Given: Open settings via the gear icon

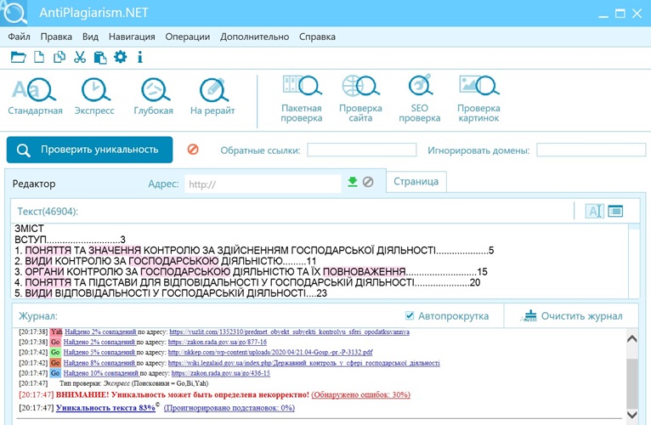Looking at the screenshot, I should [121, 56].
